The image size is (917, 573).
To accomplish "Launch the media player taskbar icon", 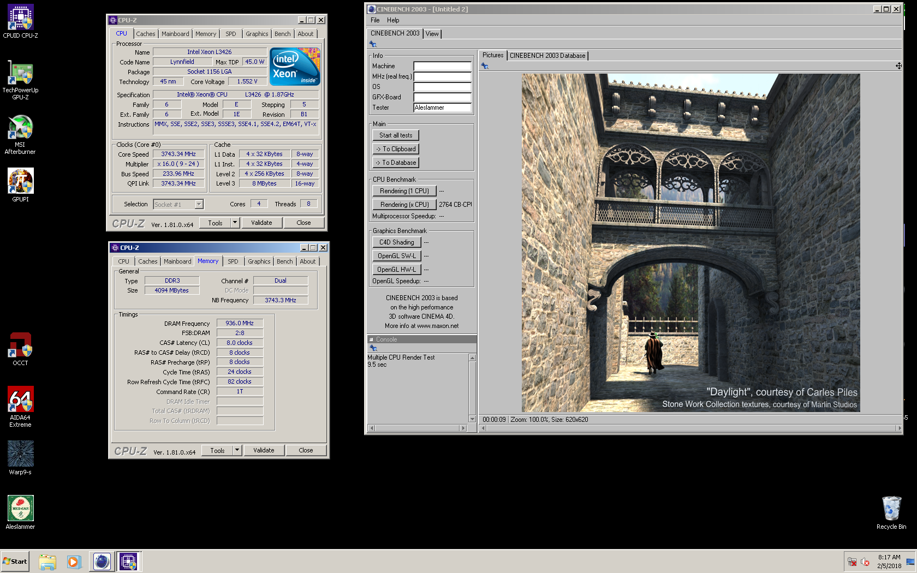I will (x=74, y=562).
